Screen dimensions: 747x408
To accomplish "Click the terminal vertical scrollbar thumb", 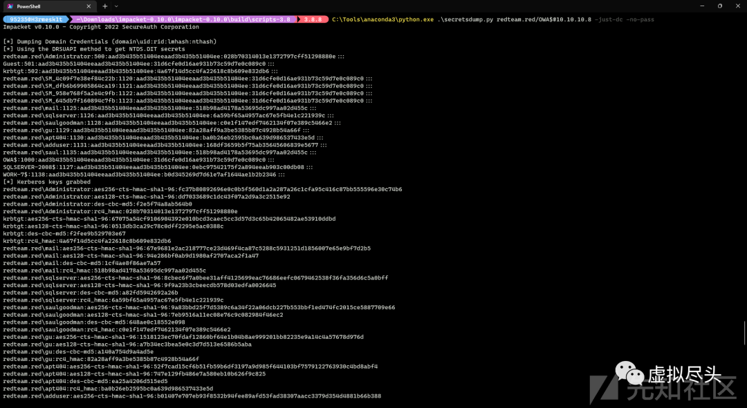I will pyautogui.click(x=745, y=333).
